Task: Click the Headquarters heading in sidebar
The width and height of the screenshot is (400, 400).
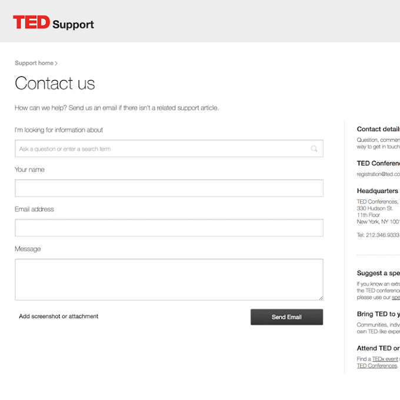Action: coord(377,191)
